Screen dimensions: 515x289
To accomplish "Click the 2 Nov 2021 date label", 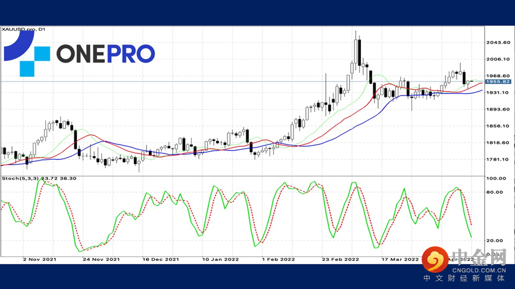I will click(39, 259).
